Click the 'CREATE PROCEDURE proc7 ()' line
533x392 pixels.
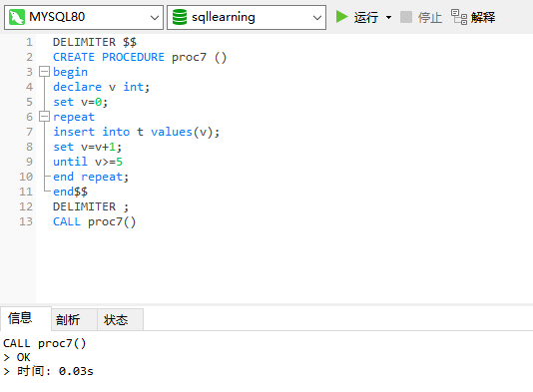tap(140, 57)
